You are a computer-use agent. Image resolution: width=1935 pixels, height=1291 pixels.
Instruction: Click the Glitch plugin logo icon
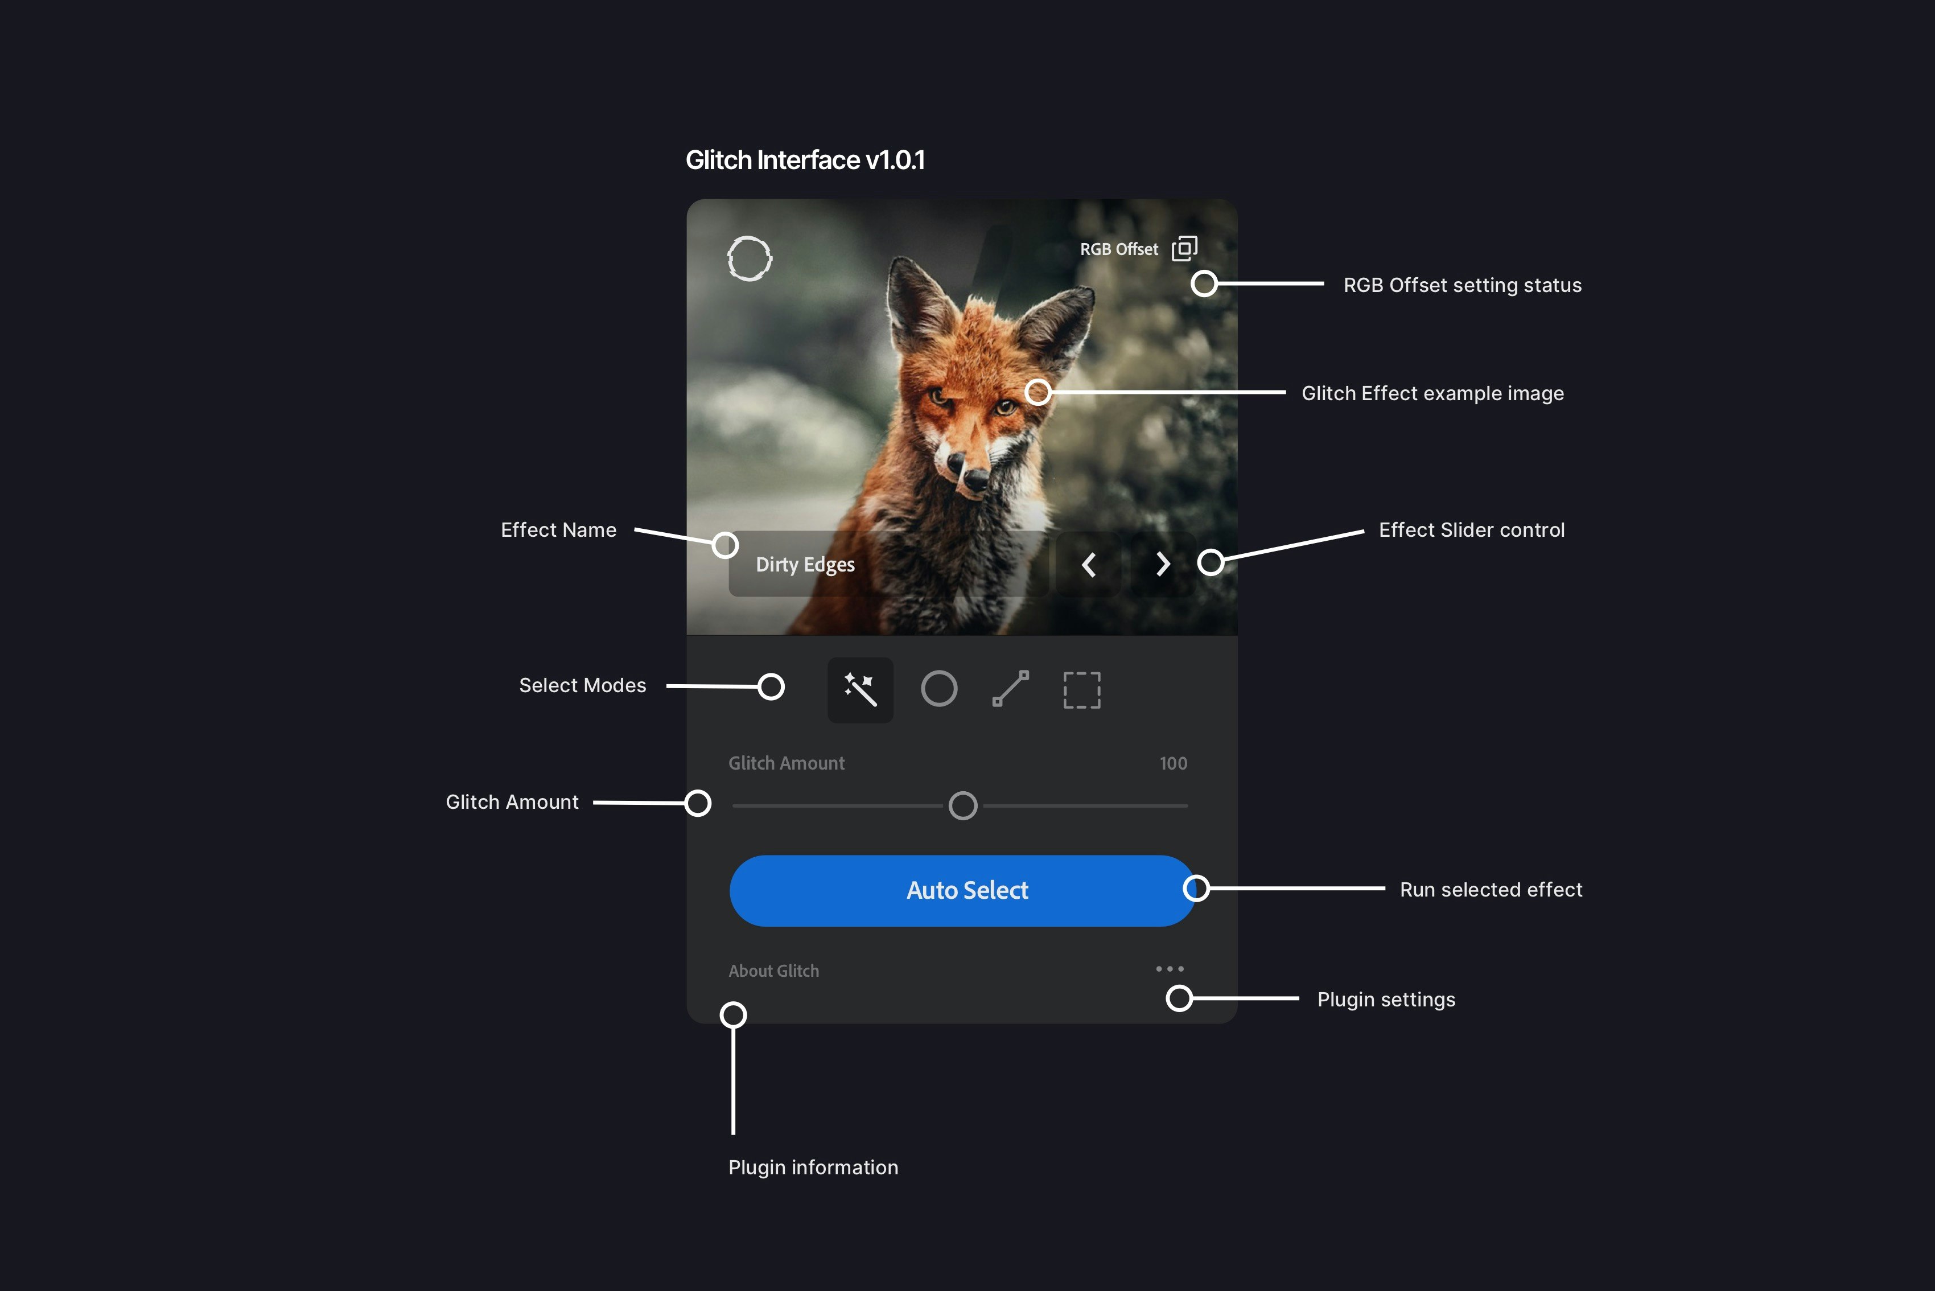(750, 258)
